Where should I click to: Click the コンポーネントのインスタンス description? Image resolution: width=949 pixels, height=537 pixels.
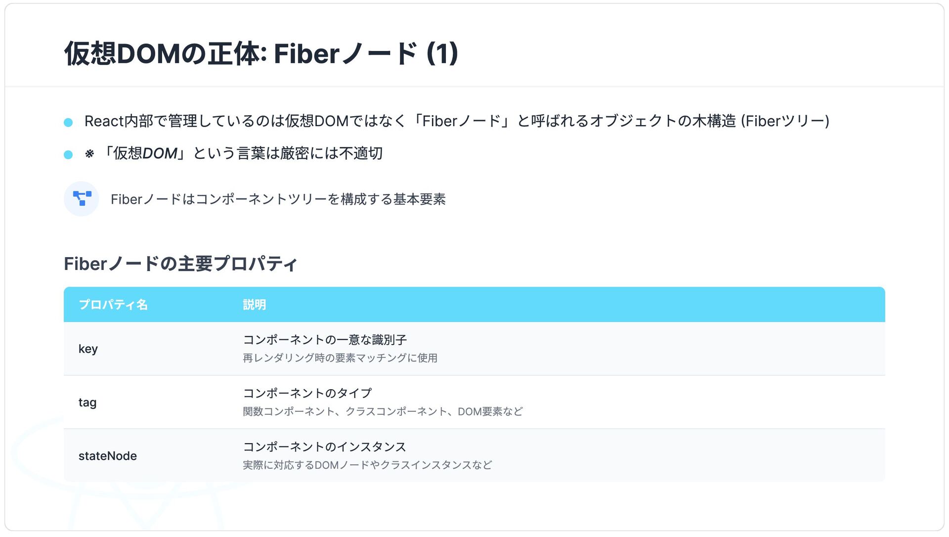[324, 447]
